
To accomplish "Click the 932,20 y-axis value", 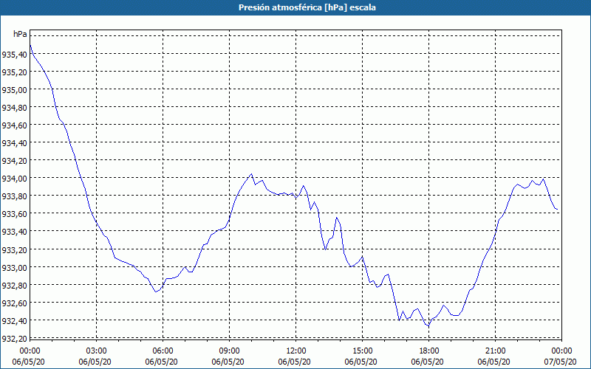I will [x=14, y=339].
